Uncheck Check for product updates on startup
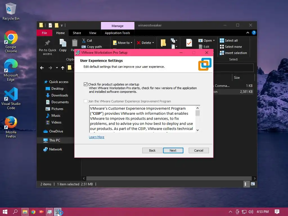The height and width of the screenshot is (216, 288). click(x=85, y=84)
